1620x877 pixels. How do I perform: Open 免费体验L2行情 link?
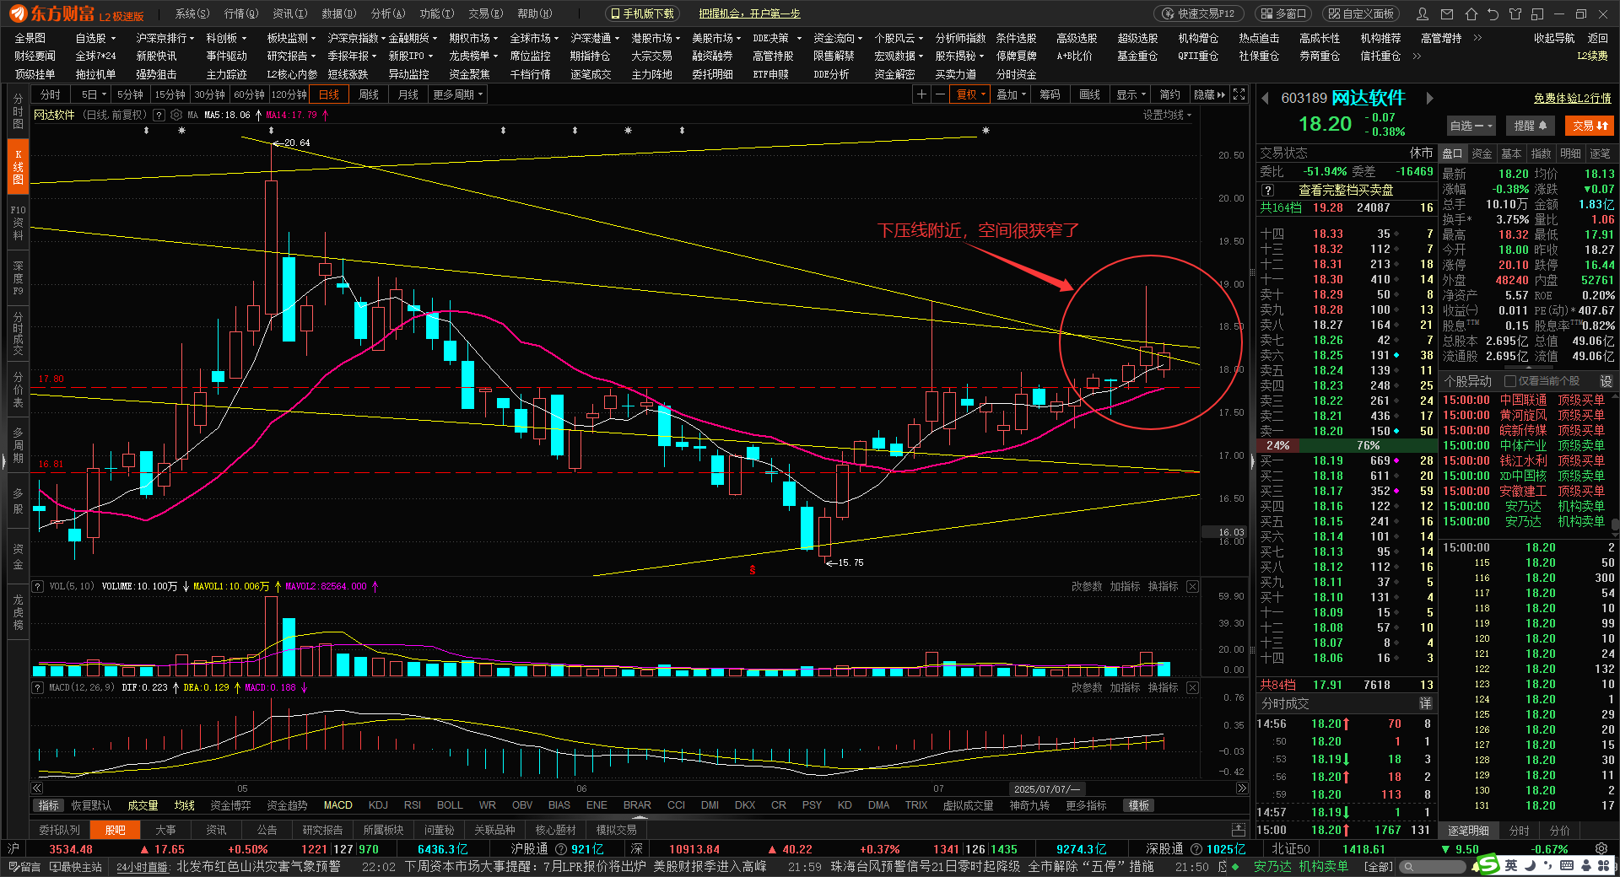(x=1572, y=99)
